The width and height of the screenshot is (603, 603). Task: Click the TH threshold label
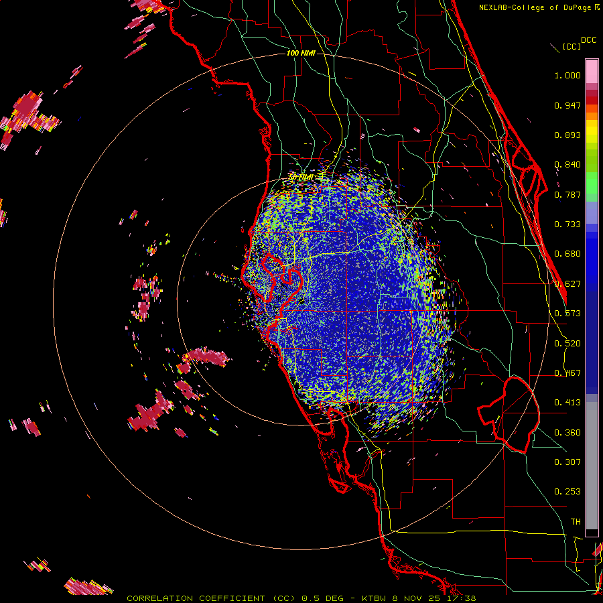[x=576, y=522]
